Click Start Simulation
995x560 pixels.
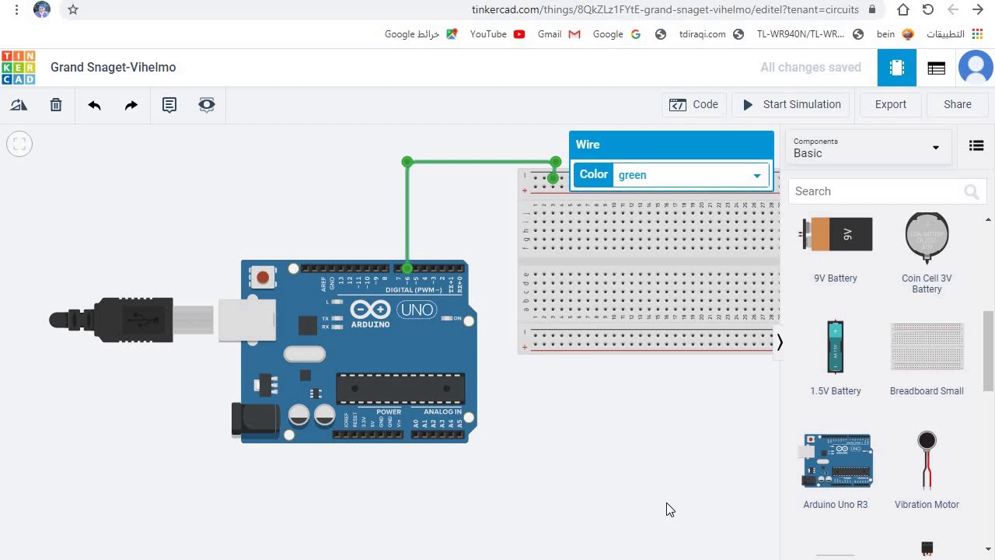point(791,105)
